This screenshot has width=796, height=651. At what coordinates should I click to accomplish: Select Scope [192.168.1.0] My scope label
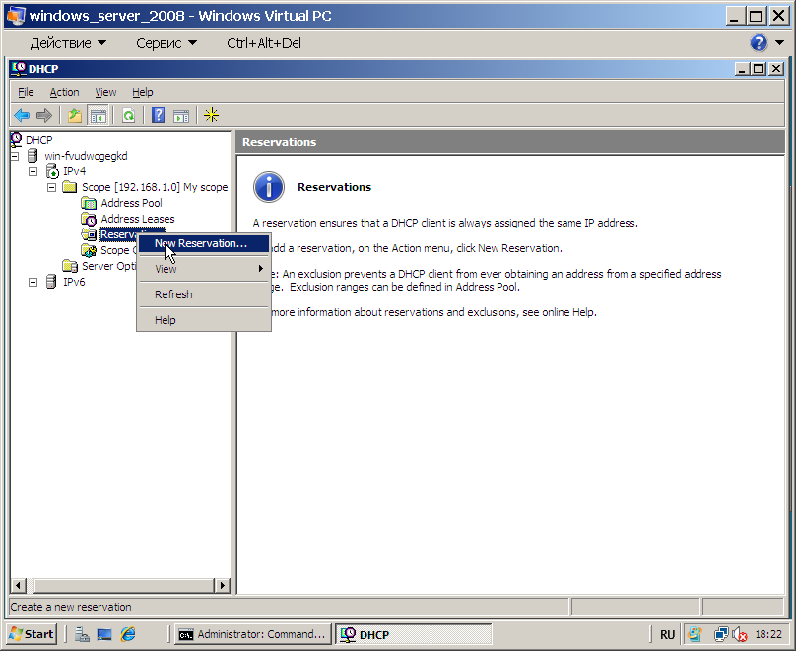(155, 187)
